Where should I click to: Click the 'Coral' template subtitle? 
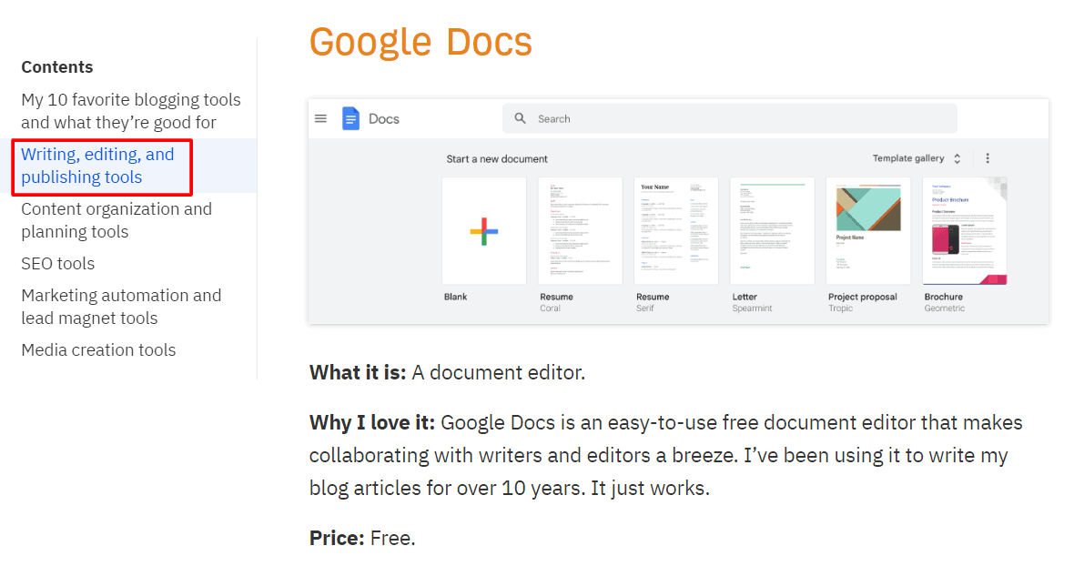tap(550, 308)
